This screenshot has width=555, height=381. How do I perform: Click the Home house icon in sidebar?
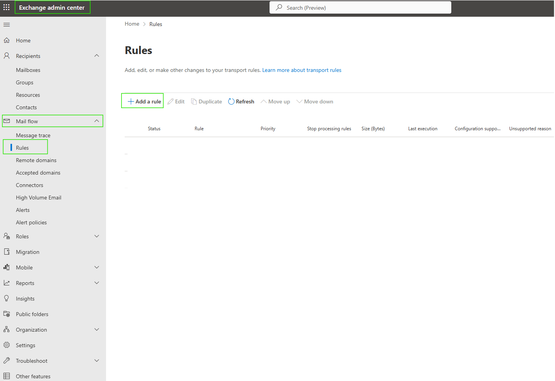(7, 40)
